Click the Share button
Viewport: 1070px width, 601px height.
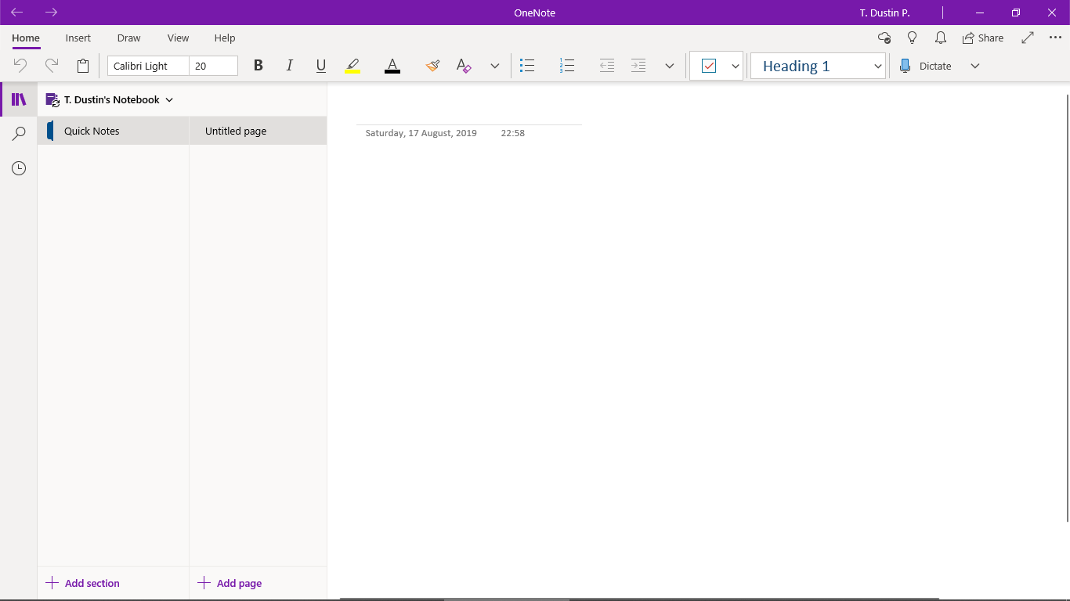[983, 38]
